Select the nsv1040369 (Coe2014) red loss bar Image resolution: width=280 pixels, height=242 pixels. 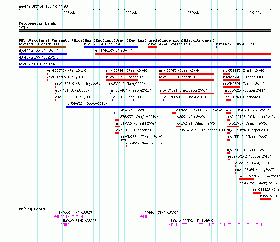click(183, 54)
